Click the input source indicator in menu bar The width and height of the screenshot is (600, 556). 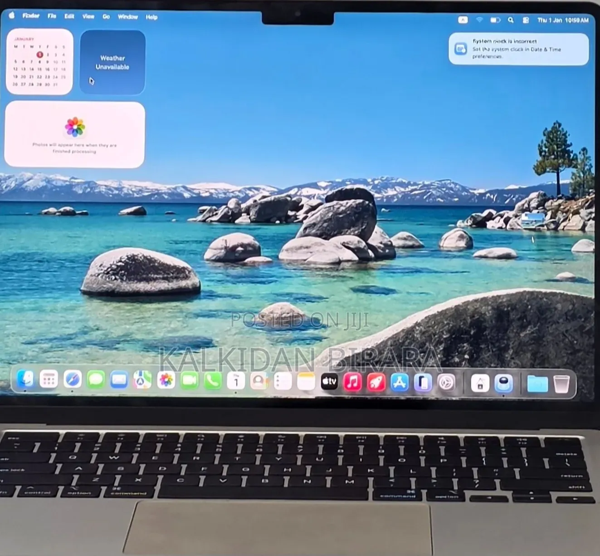click(463, 20)
